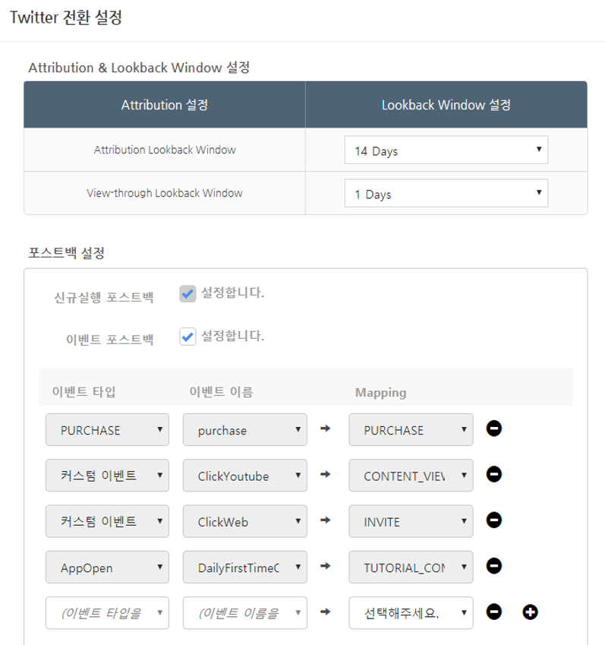
Task: Click the Twitter 전환 설정 page title
Action: point(66,17)
